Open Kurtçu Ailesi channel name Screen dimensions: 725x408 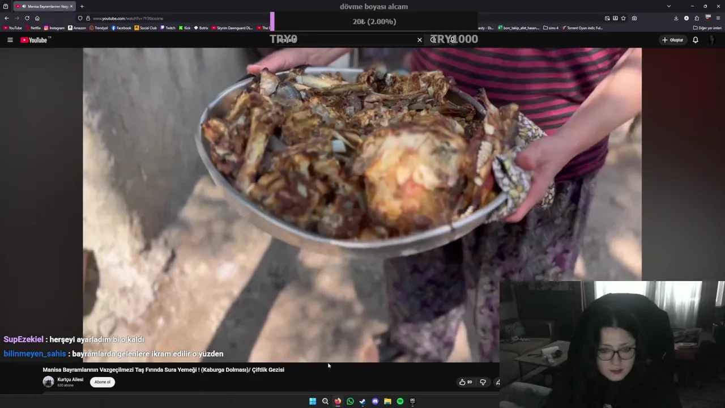point(70,380)
